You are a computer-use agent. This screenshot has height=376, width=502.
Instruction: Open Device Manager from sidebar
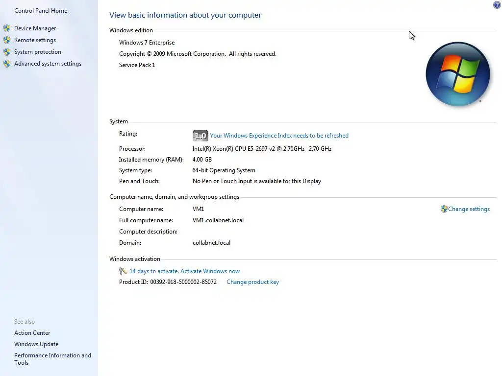tap(35, 28)
